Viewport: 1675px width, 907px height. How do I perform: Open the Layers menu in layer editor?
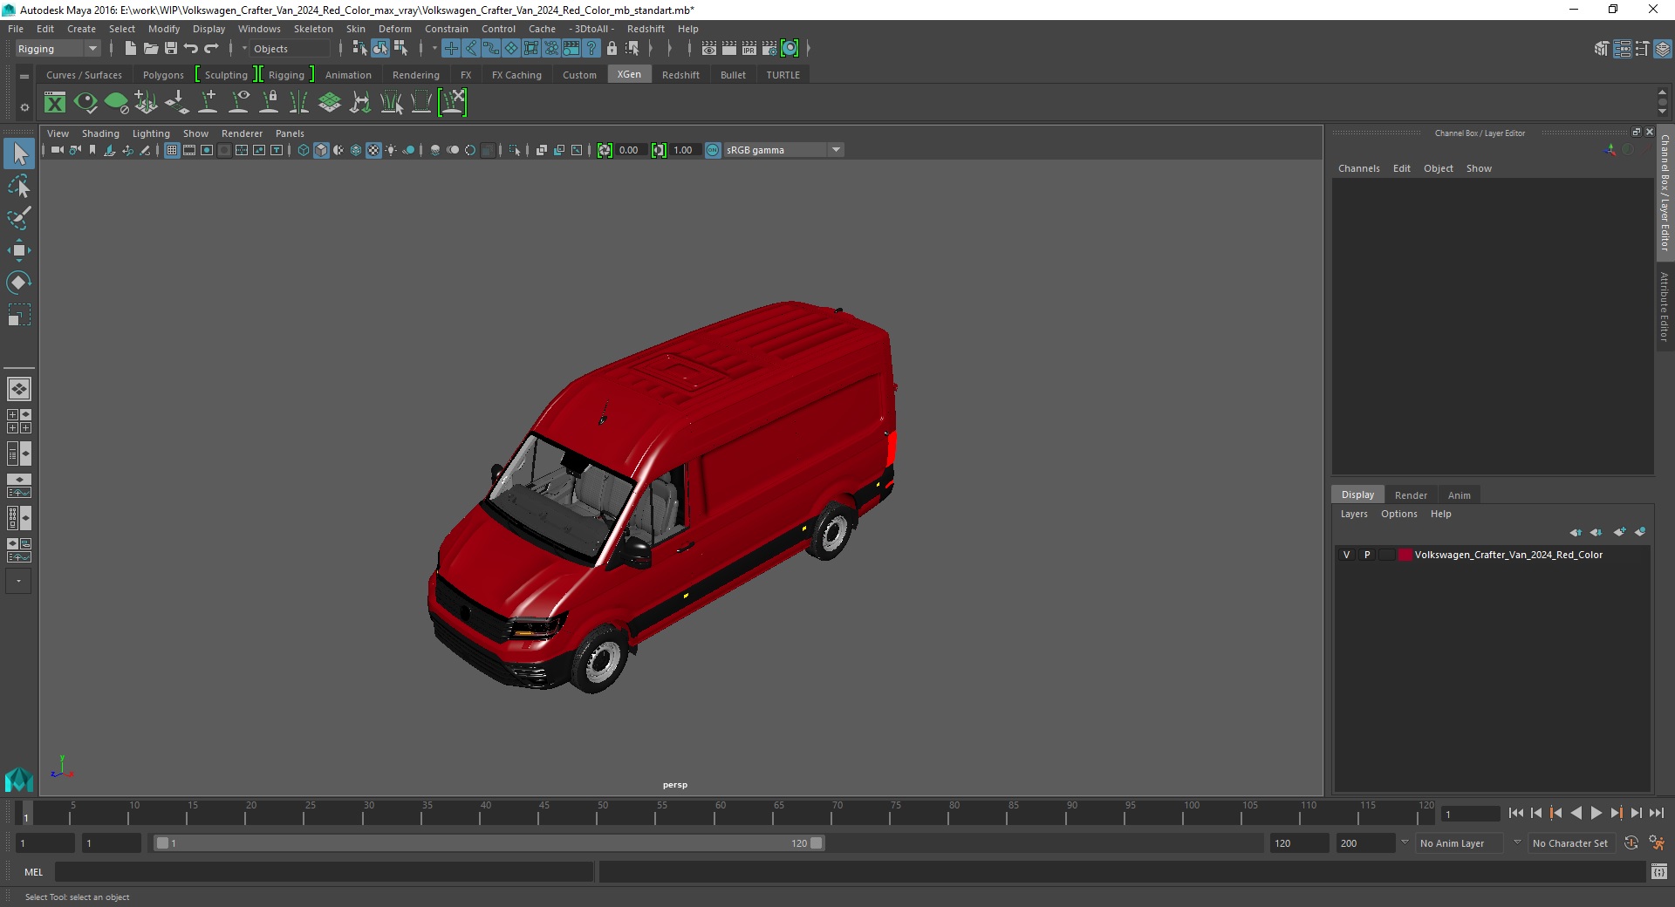[1354, 514]
